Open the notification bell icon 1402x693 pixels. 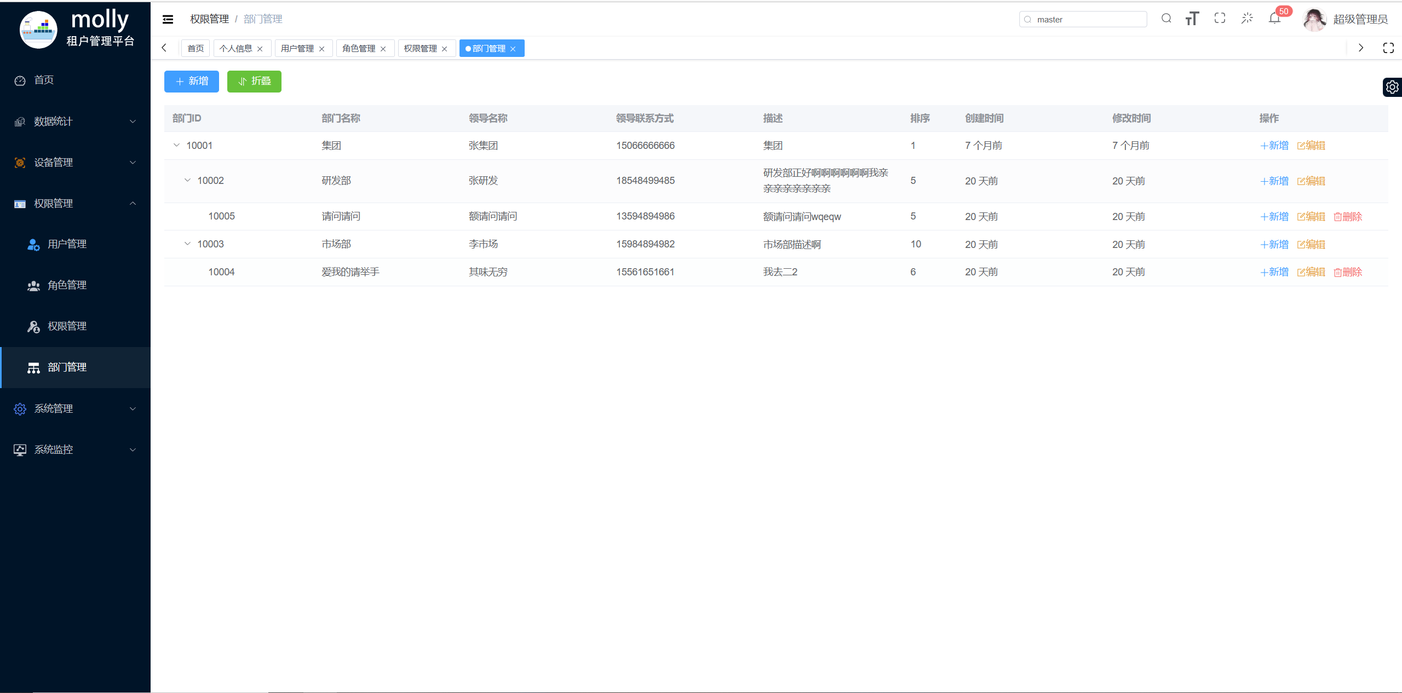[1274, 19]
